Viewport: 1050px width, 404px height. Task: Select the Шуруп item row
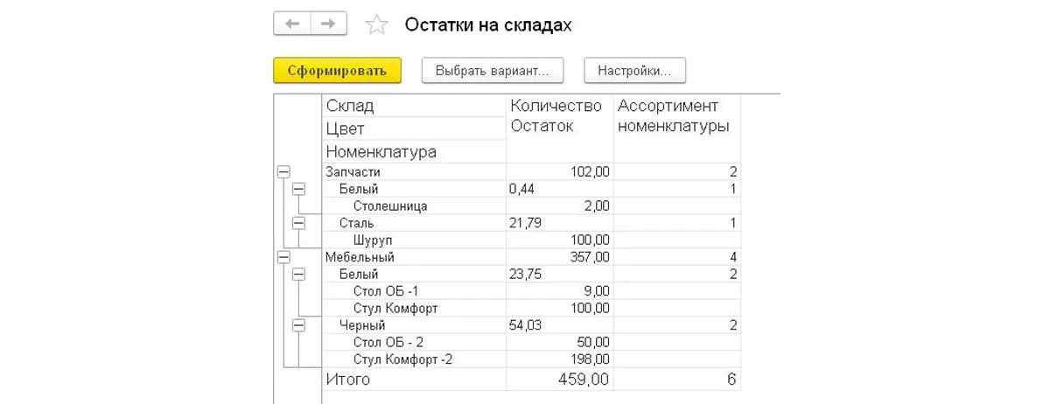click(372, 240)
